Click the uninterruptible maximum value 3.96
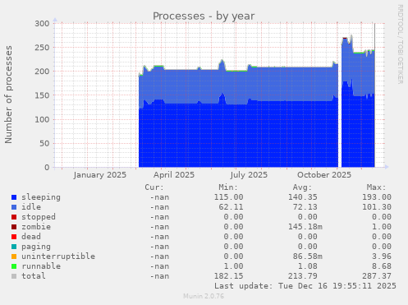Viewport: 408px width, 305px height. pos(382,256)
